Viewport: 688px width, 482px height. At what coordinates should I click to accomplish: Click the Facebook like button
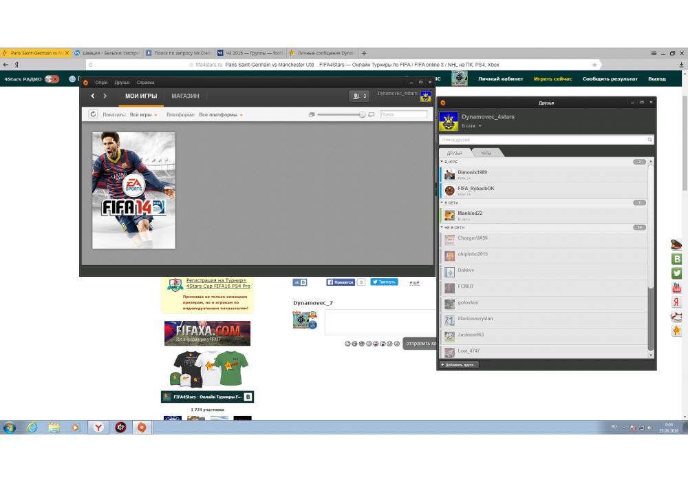[x=341, y=282]
